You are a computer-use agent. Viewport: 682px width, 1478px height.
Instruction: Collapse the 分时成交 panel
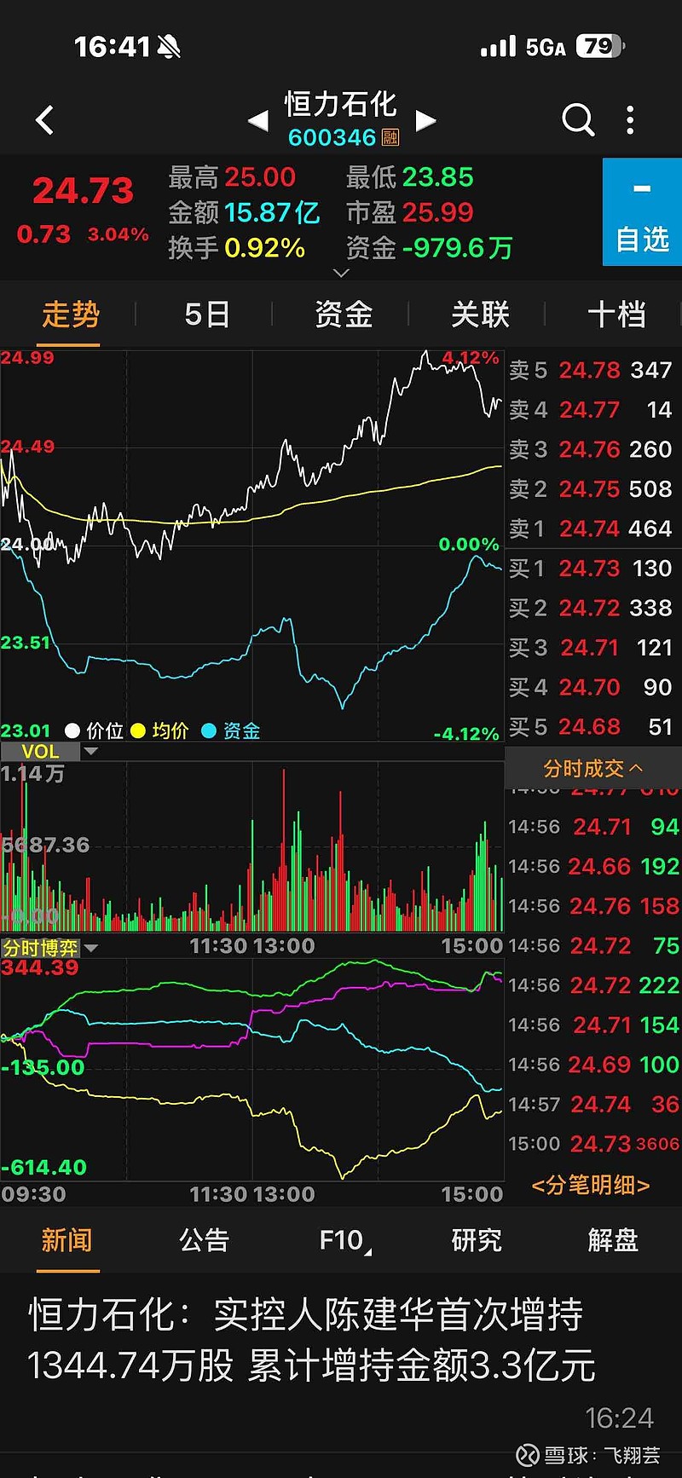[592, 768]
